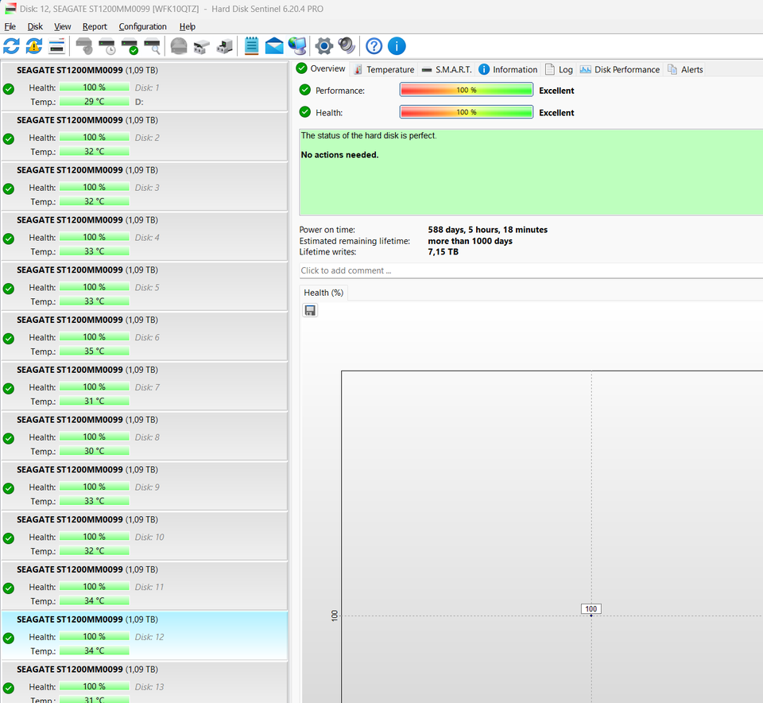763x703 pixels.
Task: Click the power on time value '588 days, 5 hours, 18 minutes'
Action: click(487, 230)
